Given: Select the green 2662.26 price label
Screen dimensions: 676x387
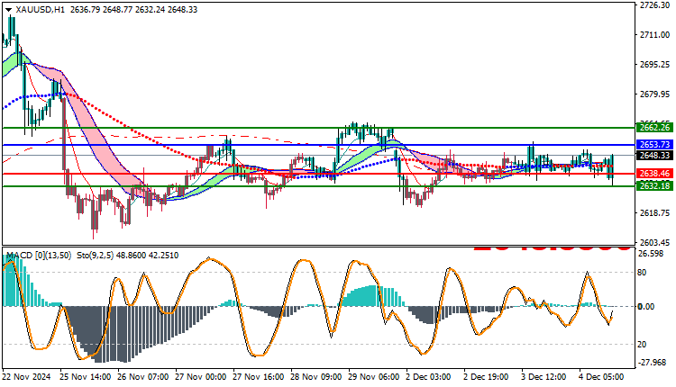Looking at the screenshot, I should point(654,128).
